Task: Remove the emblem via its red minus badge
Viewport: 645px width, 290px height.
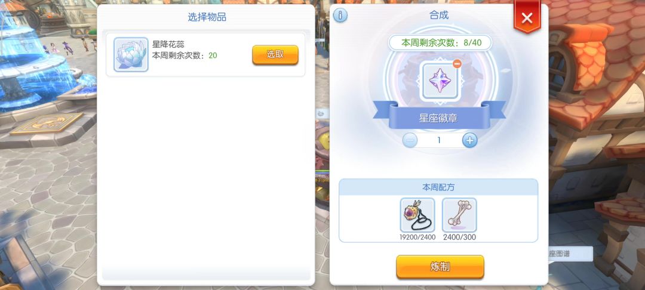Action: [456, 64]
